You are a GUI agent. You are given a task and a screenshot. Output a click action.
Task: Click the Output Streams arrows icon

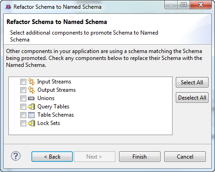(31, 90)
